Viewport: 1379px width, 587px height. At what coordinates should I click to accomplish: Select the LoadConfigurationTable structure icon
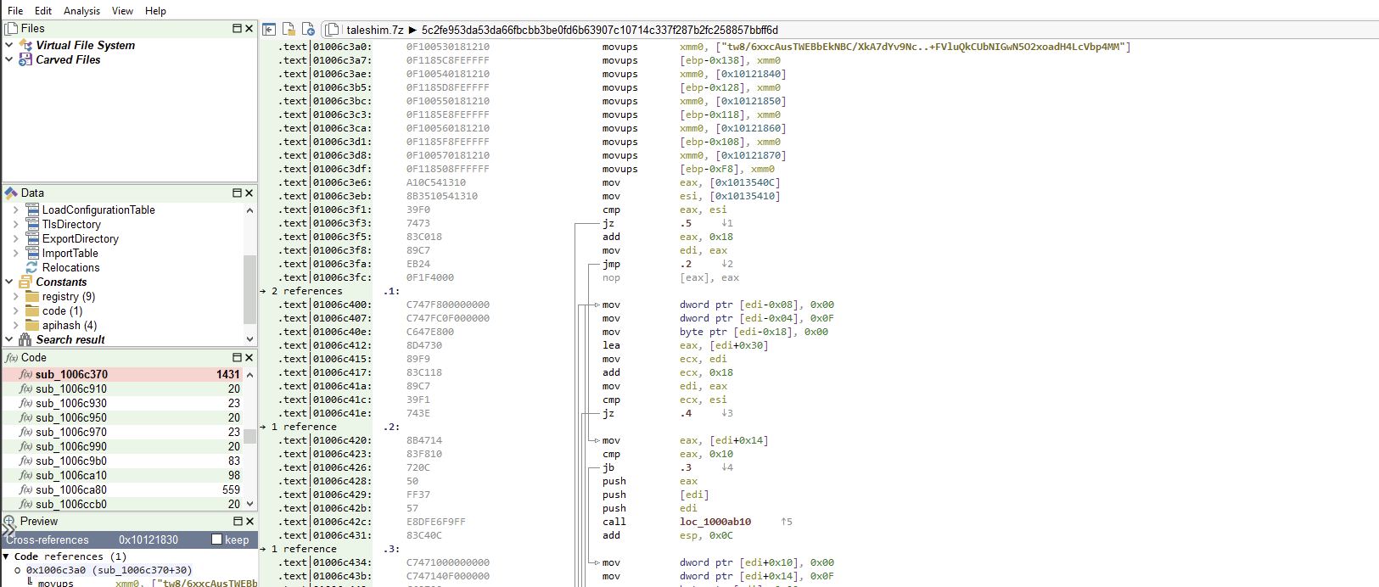click(32, 210)
